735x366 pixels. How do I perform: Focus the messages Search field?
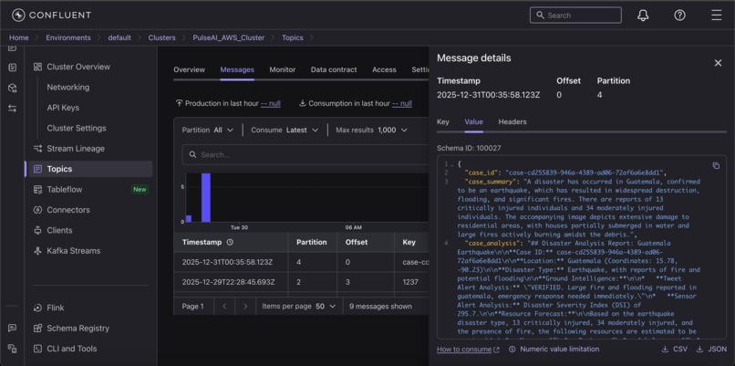click(305, 154)
